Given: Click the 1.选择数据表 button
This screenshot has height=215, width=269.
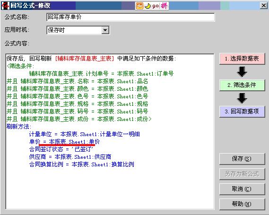Looking at the screenshot, I should pyautogui.click(x=242, y=59).
